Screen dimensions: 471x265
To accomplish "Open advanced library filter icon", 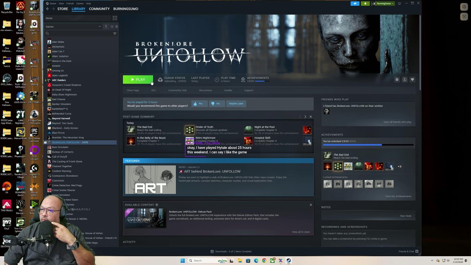I will click(x=115, y=33).
